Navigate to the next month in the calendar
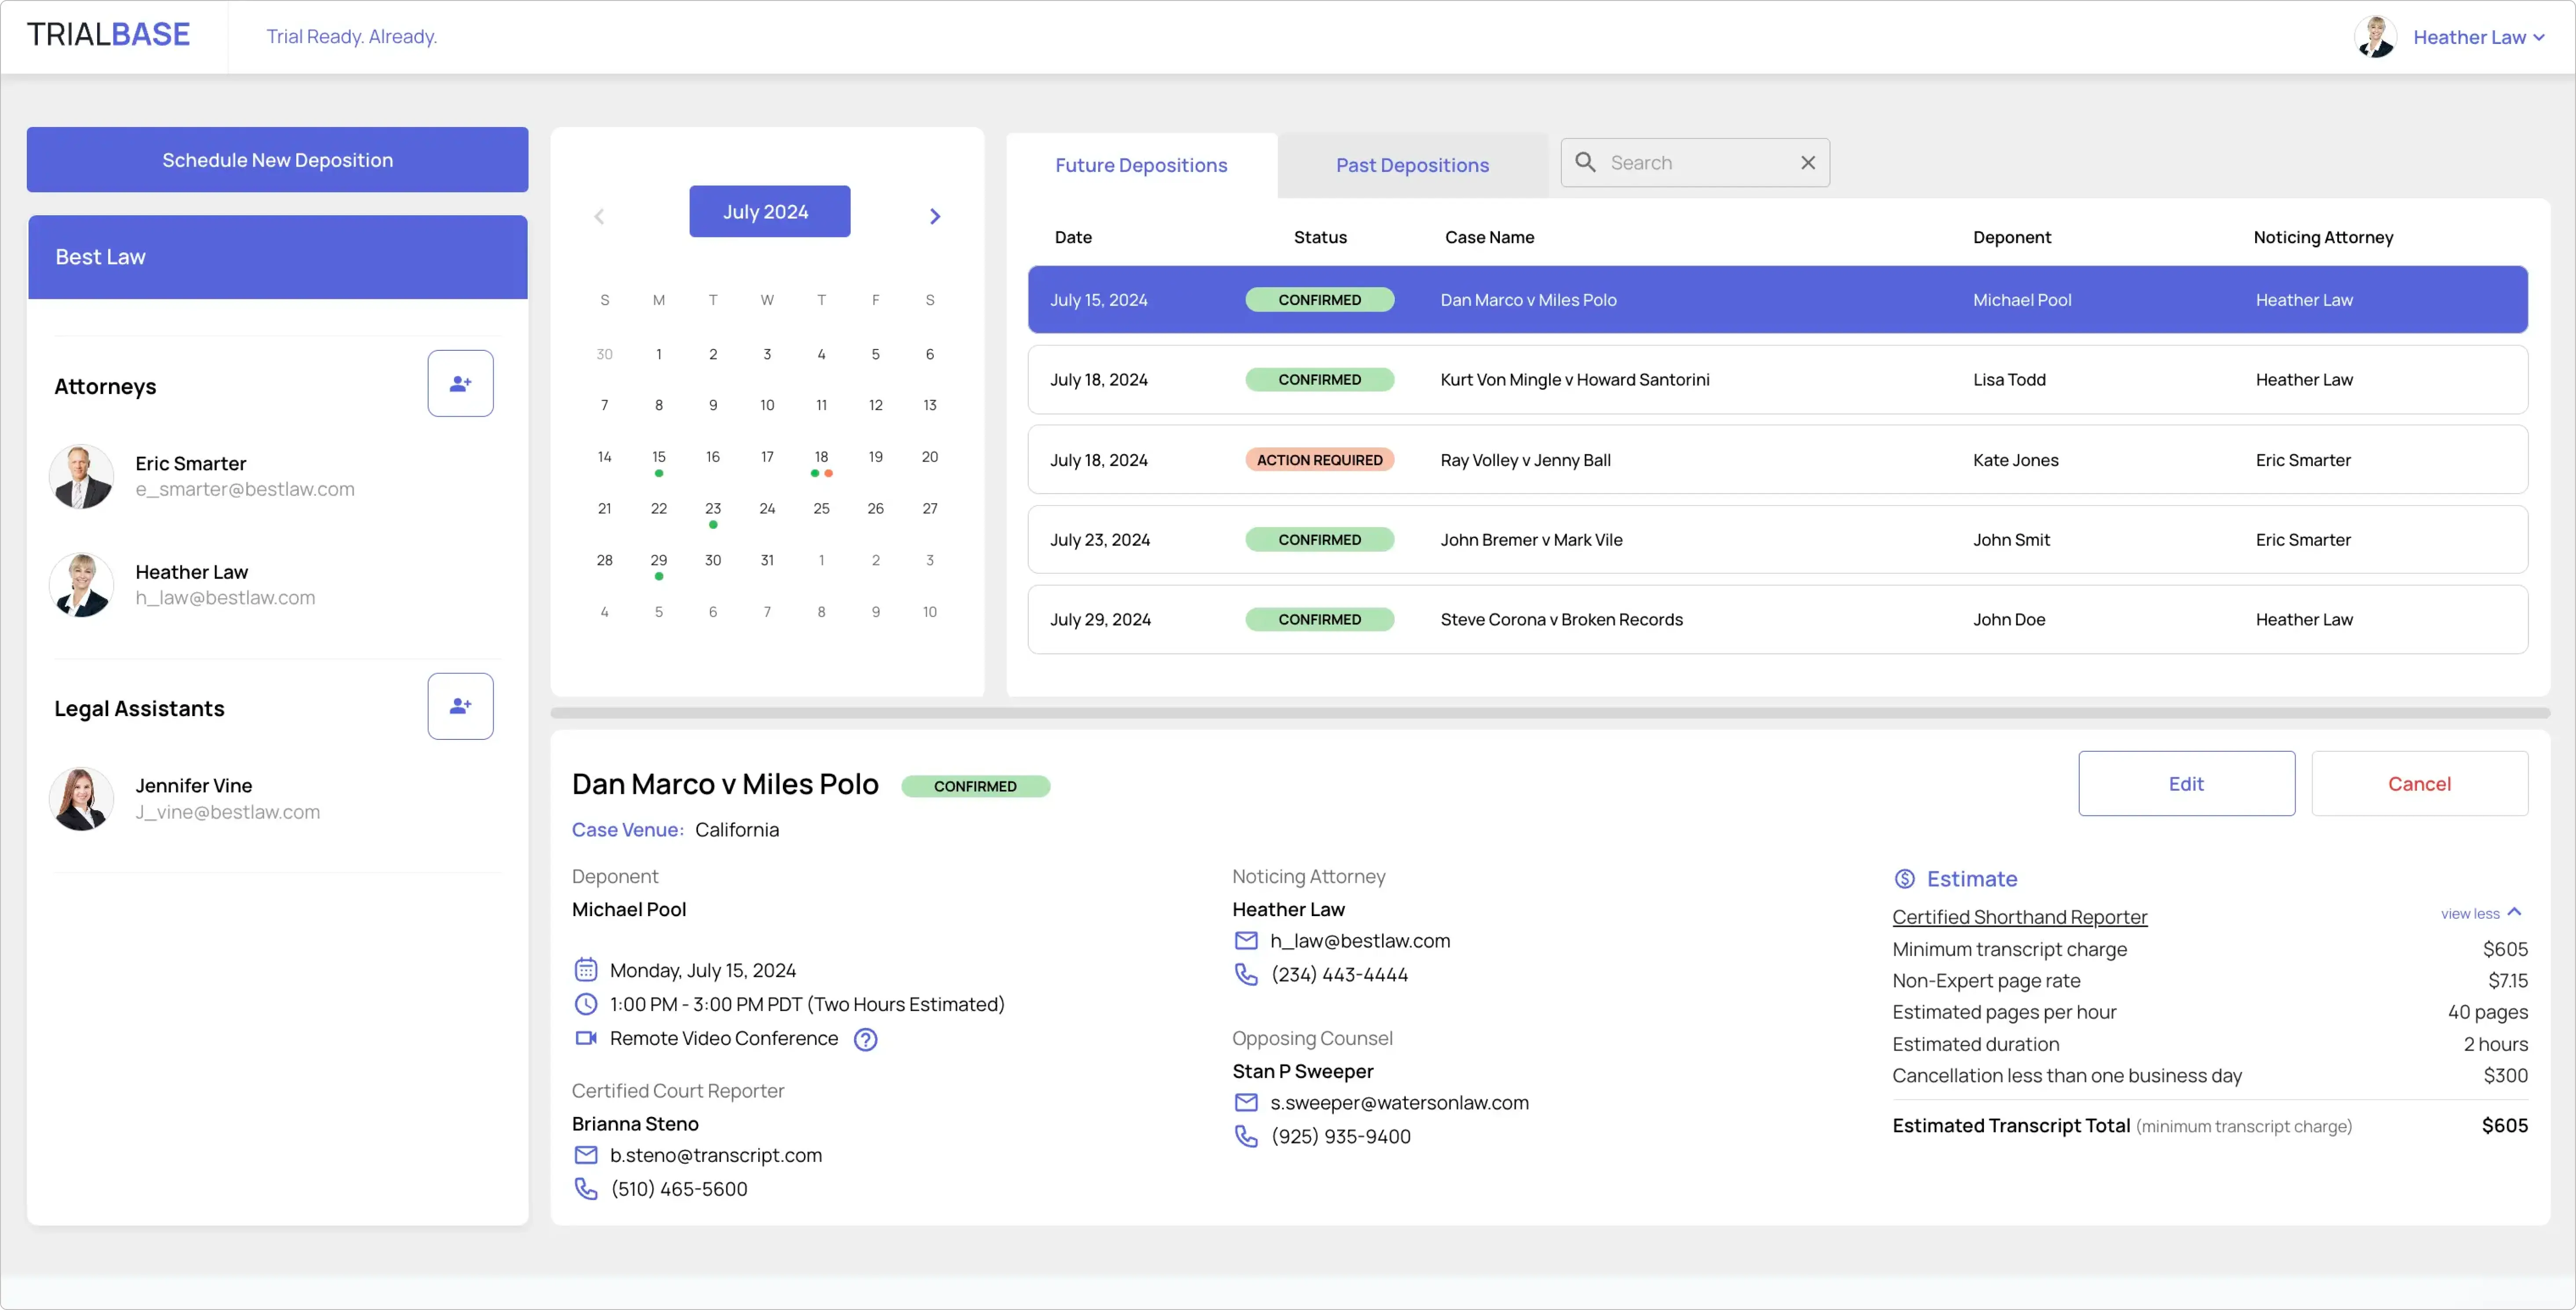 [x=934, y=215]
